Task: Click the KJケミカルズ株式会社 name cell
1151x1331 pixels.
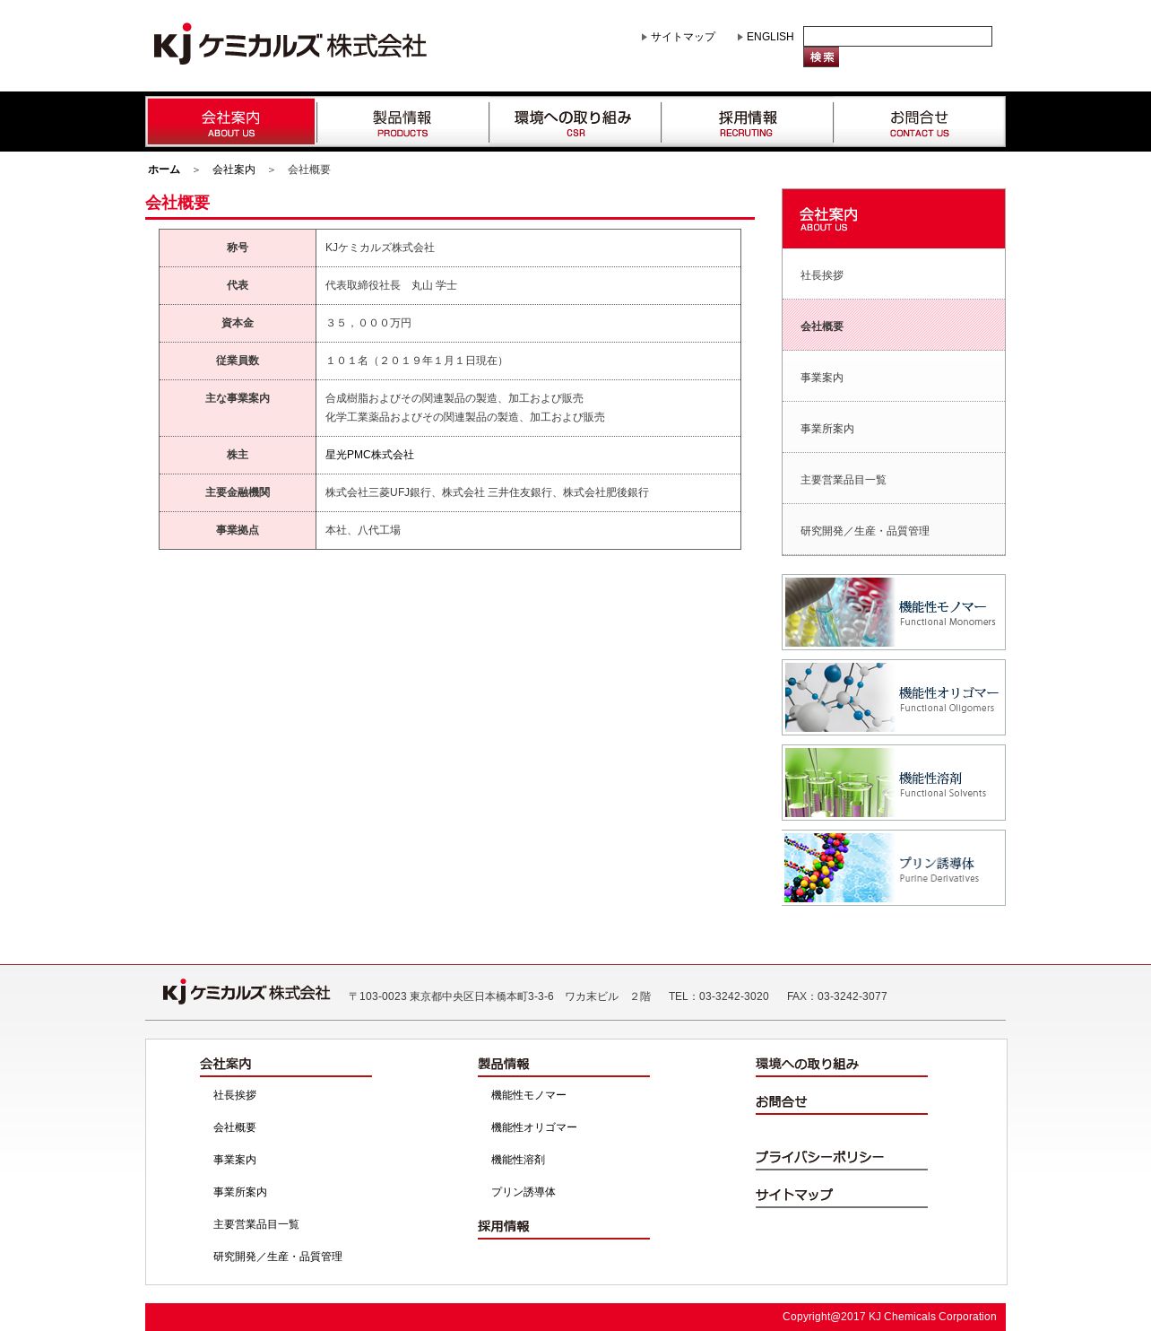Action: 528,248
